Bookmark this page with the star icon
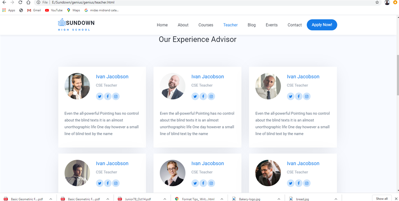This screenshot has height=201, width=399. [377, 2]
